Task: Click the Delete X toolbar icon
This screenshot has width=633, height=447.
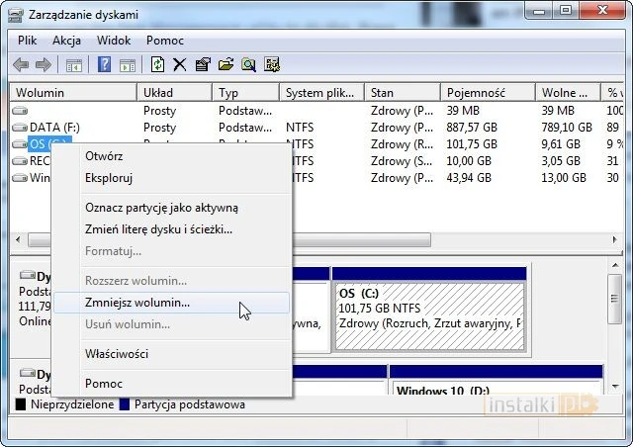Action: click(180, 64)
